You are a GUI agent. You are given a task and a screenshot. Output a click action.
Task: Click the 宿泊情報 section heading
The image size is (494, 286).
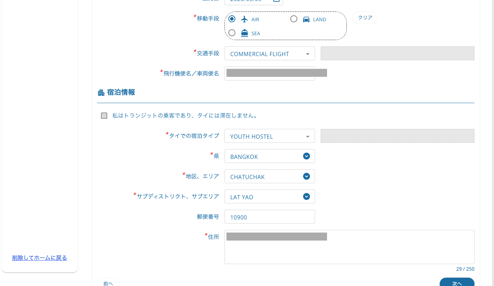(x=121, y=92)
